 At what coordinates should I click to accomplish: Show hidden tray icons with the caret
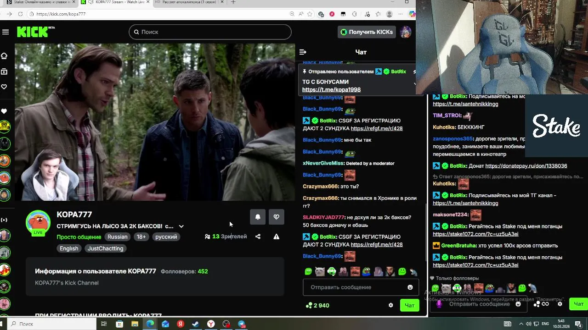pos(520,324)
